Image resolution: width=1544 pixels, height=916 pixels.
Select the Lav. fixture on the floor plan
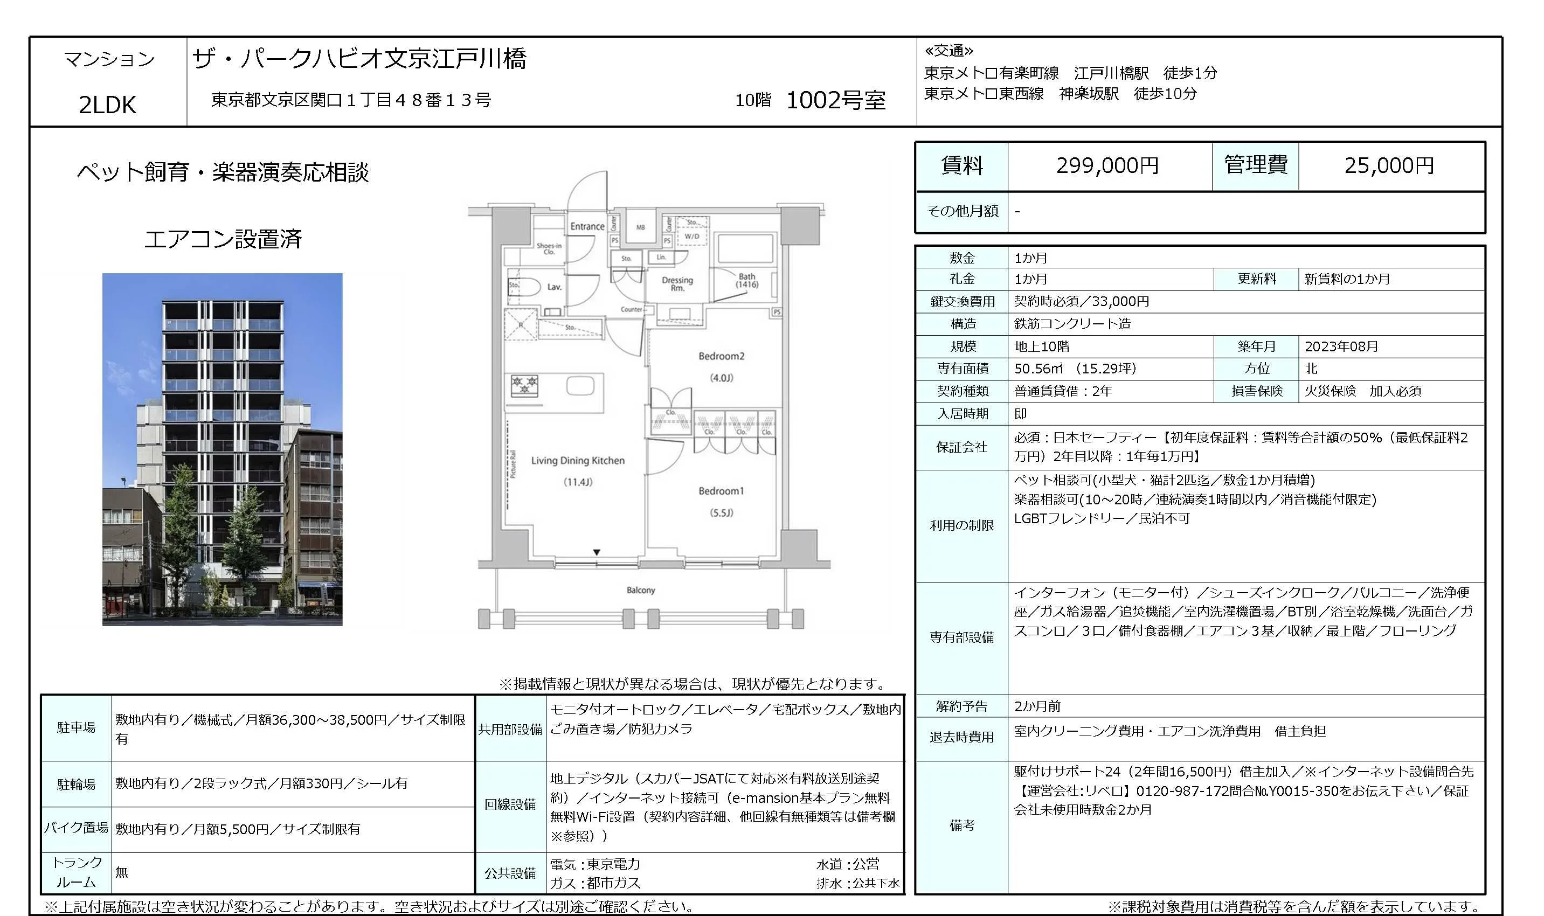[x=556, y=287]
